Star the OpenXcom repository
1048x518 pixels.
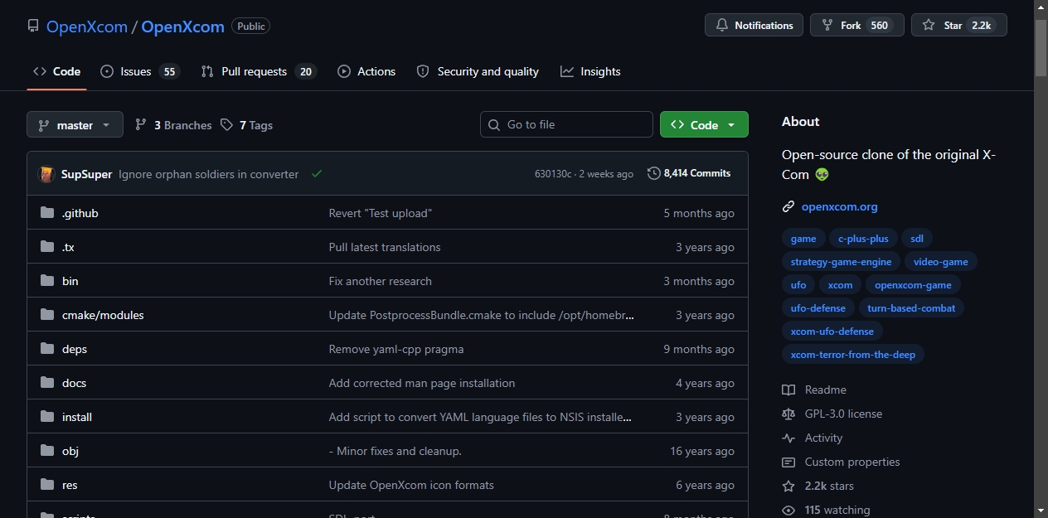[x=958, y=25]
